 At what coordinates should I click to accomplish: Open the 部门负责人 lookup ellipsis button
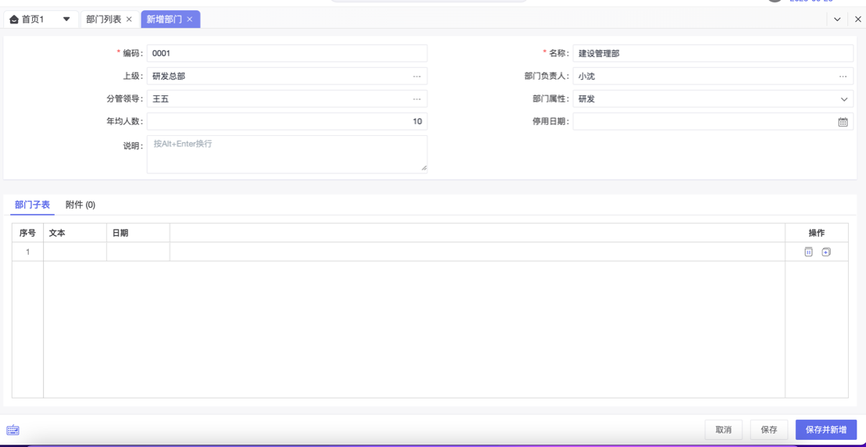coord(843,77)
